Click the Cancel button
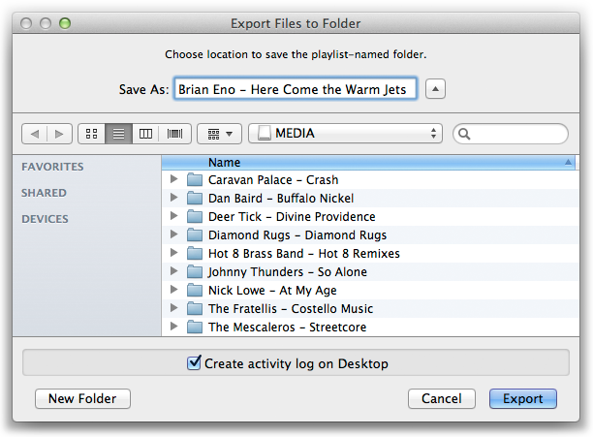Screen dimensions: 593x437 tap(441, 399)
